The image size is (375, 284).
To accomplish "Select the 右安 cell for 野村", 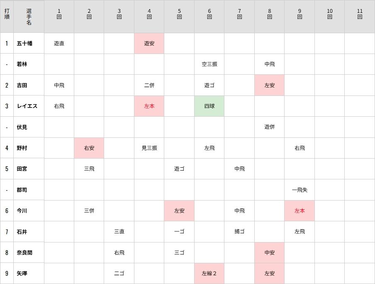I will (89, 148).
